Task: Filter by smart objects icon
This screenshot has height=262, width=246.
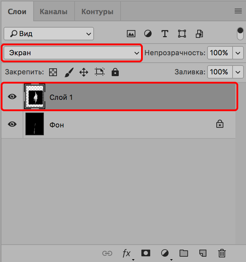Action: (x=199, y=34)
